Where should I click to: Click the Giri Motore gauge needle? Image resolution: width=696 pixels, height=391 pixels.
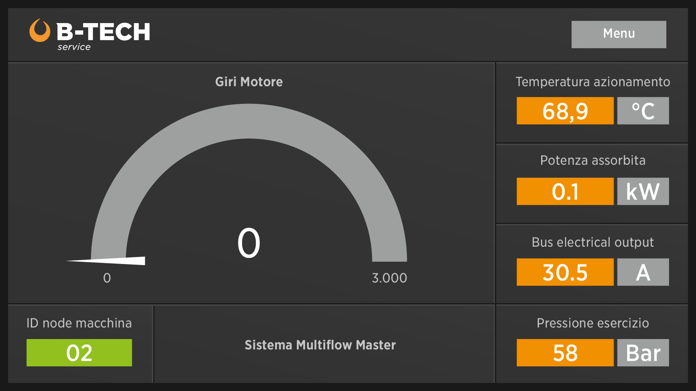coord(116,261)
